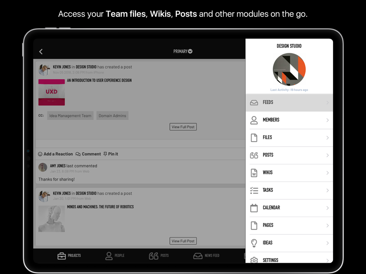Open the Calendar icon in side menu

pos(254,208)
